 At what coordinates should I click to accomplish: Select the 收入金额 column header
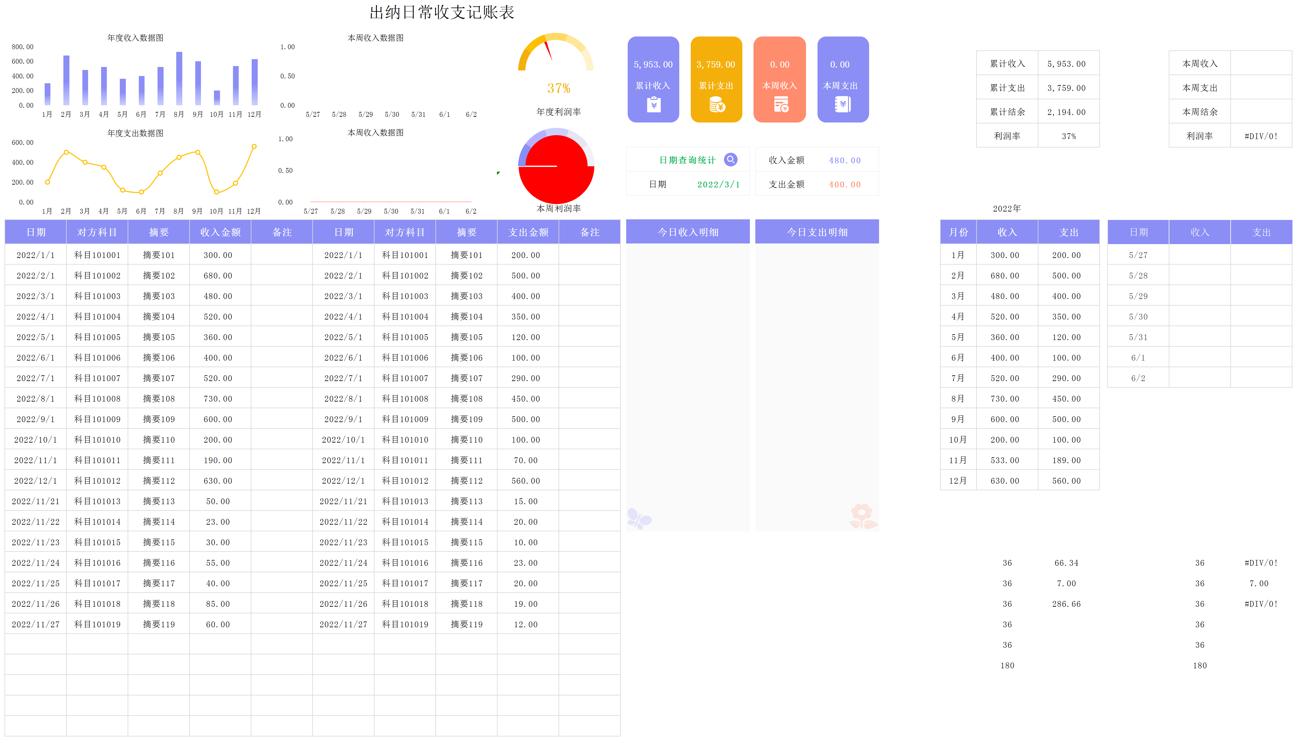[220, 232]
